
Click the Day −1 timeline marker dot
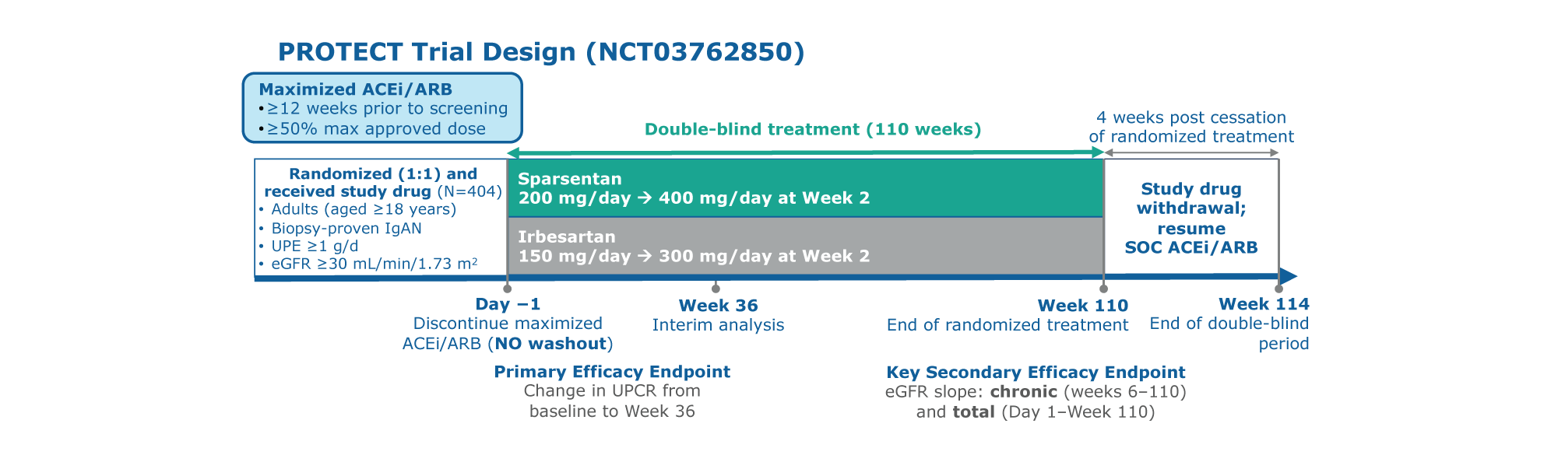(x=508, y=289)
